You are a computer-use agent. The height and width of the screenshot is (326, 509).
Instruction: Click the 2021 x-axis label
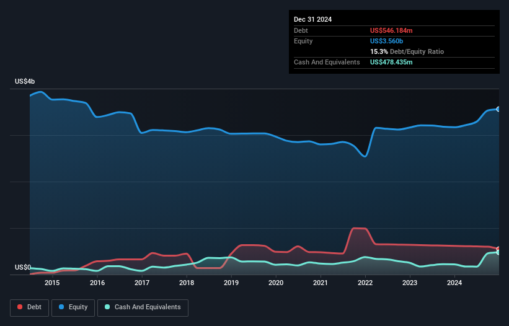coord(321,283)
